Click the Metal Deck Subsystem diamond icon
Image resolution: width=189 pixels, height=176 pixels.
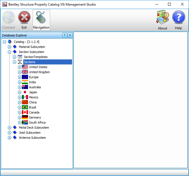tap(15, 128)
